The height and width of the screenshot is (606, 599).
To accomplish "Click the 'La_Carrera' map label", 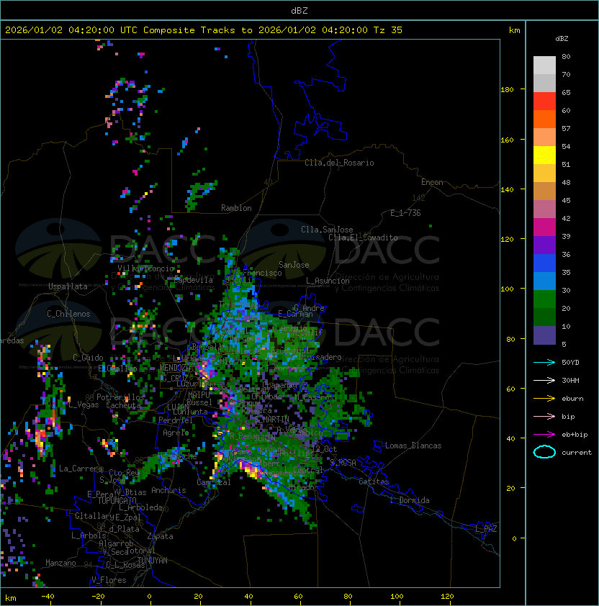I will click(x=81, y=469).
